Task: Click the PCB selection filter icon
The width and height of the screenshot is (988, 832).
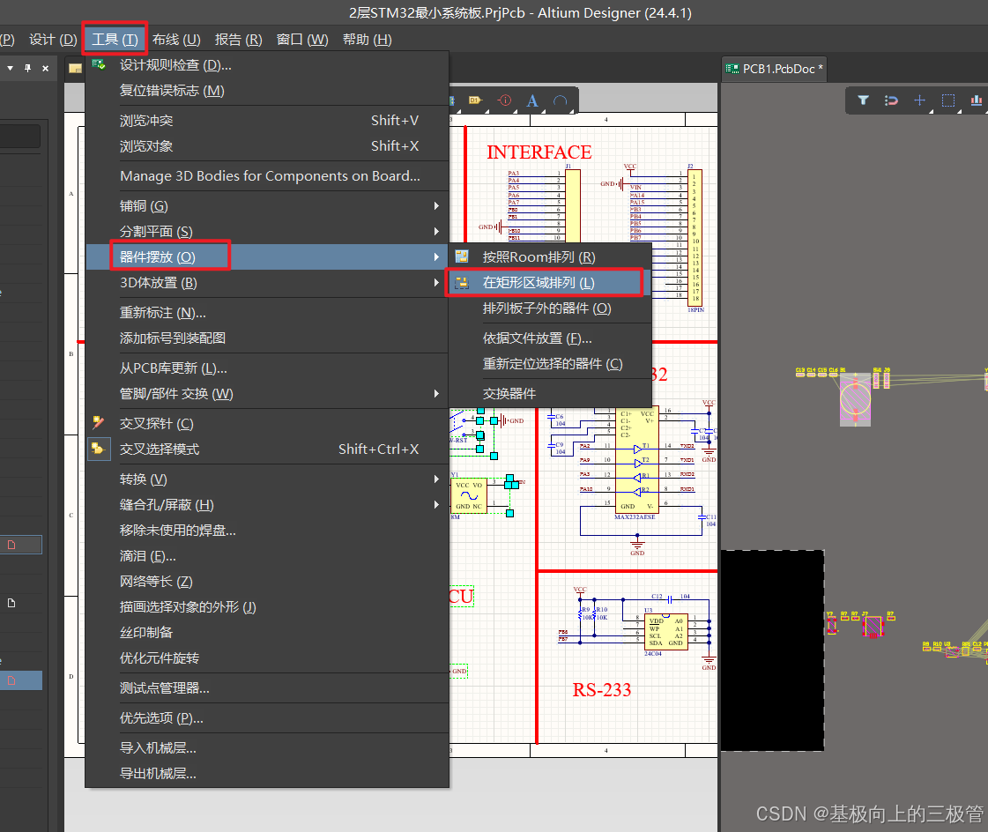Action: pyautogui.click(x=863, y=100)
